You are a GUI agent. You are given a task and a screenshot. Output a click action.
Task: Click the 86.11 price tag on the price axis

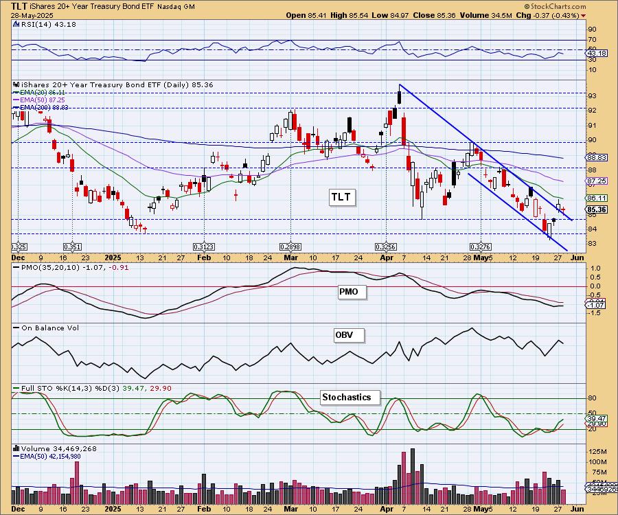pyautogui.click(x=597, y=198)
